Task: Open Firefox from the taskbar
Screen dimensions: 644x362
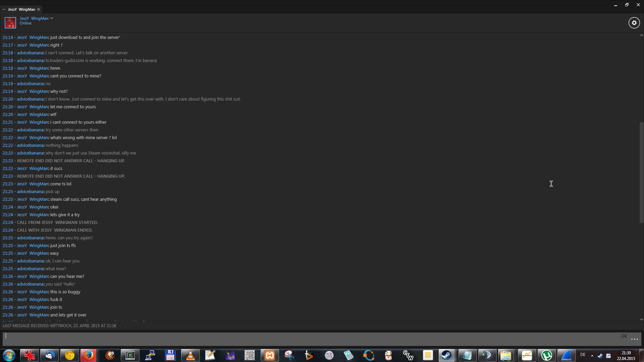Action: point(89,355)
